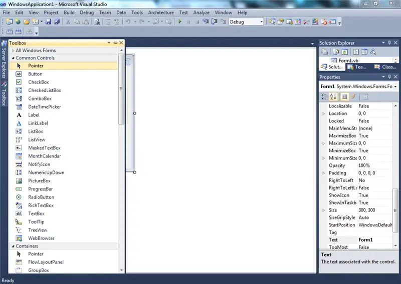Open the Toolbox window options arrow

coord(109,43)
